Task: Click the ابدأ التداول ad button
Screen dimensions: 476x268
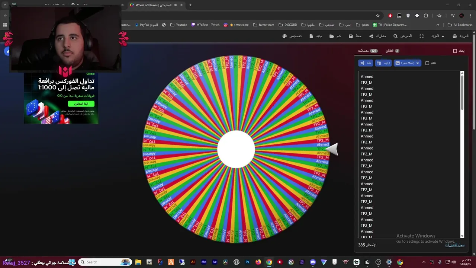Action: [81, 104]
